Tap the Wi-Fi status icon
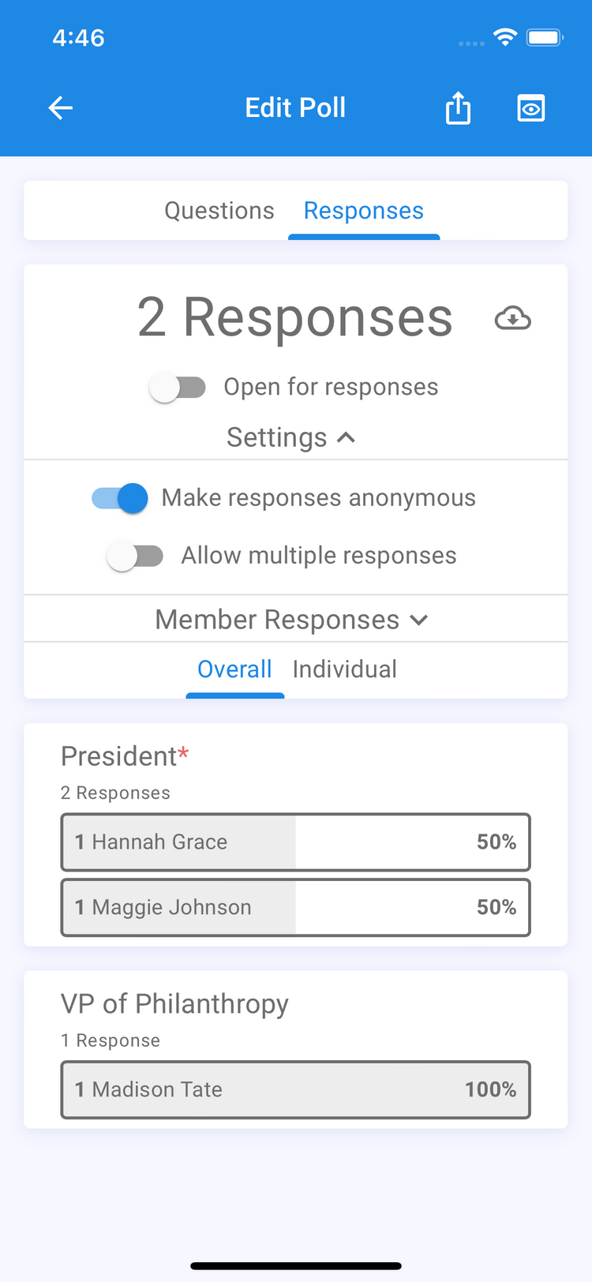The height and width of the screenshot is (1282, 592). 504,37
